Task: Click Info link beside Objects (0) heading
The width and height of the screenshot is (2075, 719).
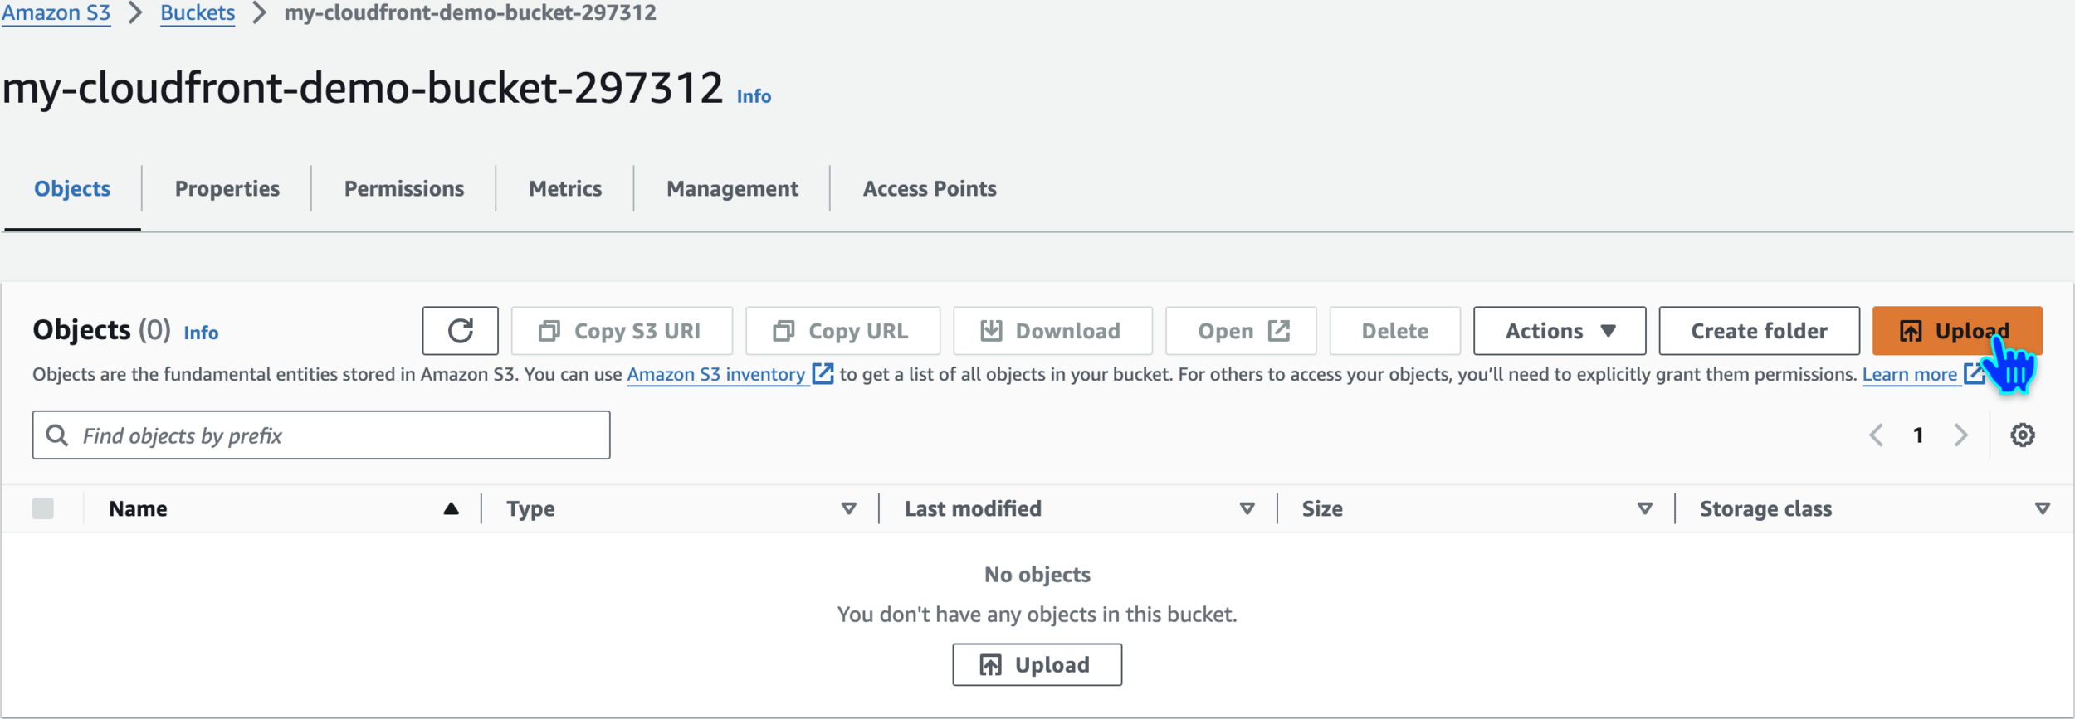Action: (201, 333)
